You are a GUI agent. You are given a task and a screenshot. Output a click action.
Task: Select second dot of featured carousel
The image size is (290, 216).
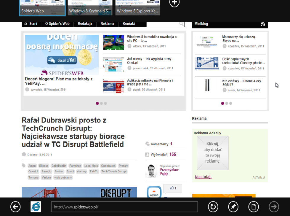(x=101, y=103)
